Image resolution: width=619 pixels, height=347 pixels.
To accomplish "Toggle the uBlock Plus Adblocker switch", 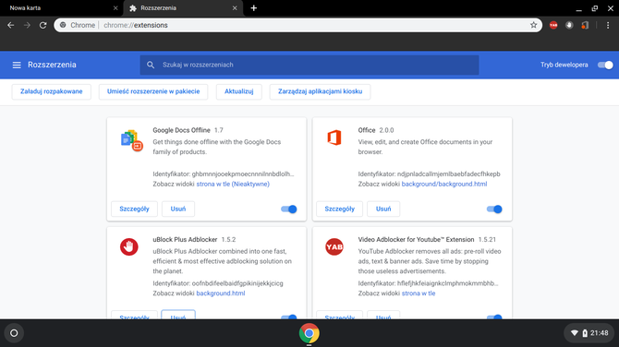I will pyautogui.click(x=289, y=317).
